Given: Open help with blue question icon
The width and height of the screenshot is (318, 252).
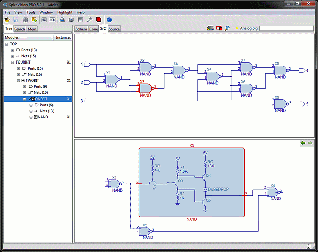Looking at the screenshot, I should [109, 20].
